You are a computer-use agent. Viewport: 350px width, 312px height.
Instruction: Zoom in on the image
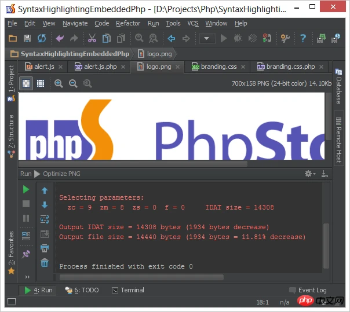coord(59,83)
